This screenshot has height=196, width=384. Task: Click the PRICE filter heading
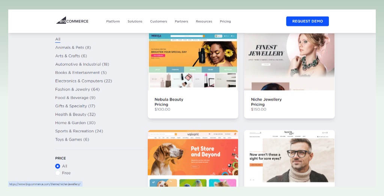(60, 158)
